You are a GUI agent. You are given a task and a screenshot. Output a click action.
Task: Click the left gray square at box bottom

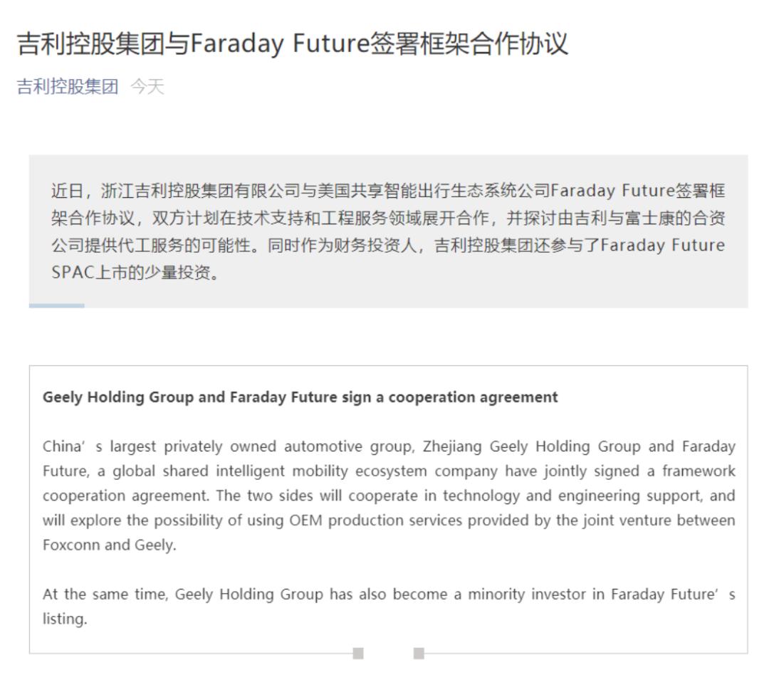pos(358,653)
